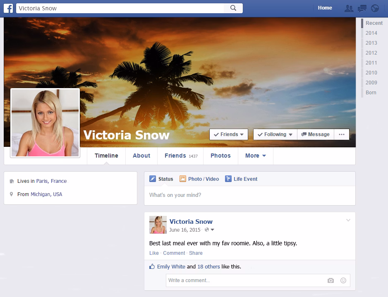This screenshot has width=388, height=297.
Task: Jump to 2011 in timeline sidebar
Action: (x=371, y=62)
